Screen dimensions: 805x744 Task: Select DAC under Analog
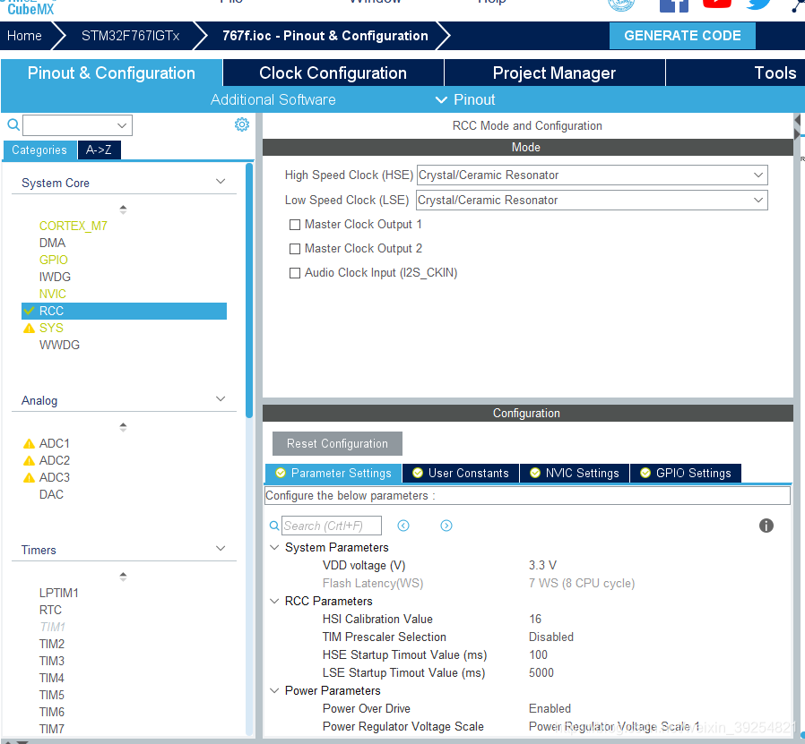51,494
